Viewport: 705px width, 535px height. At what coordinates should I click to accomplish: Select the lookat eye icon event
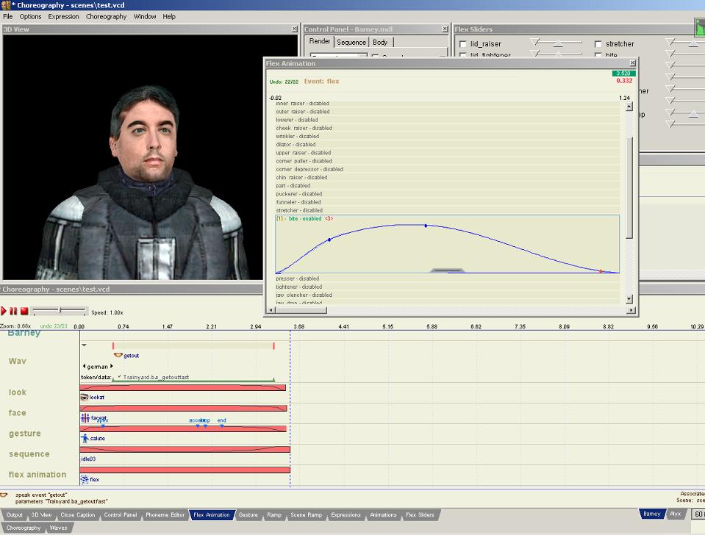tap(84, 397)
